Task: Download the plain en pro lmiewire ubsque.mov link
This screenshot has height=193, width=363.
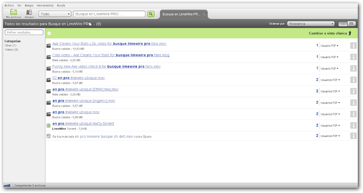Action: pyautogui.click(x=76, y=112)
